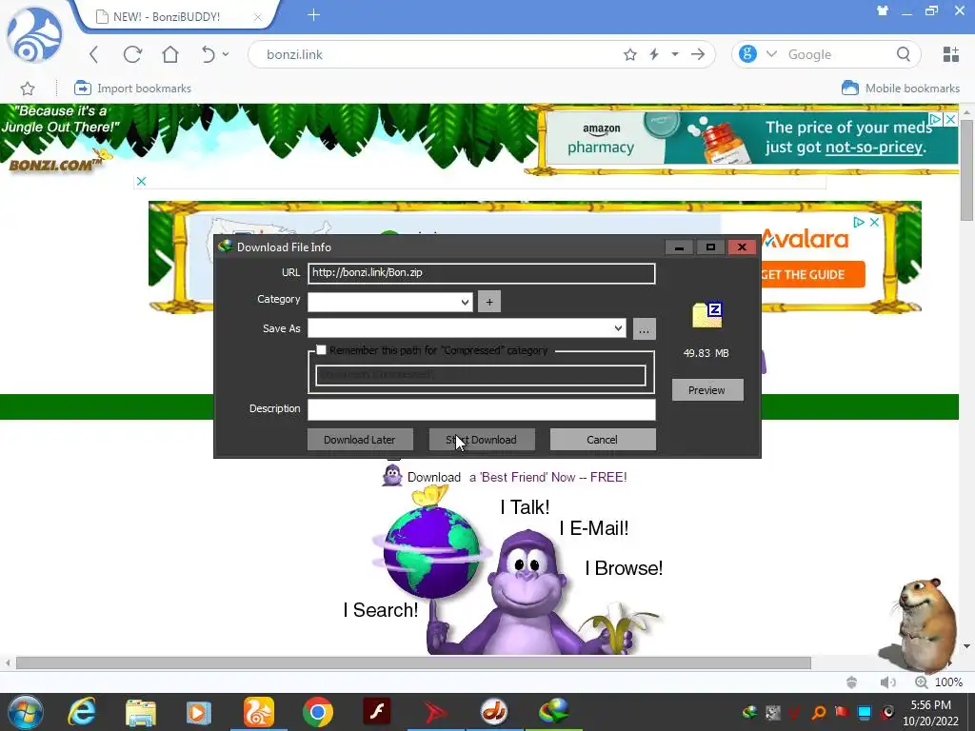Open Internet Download Manager taskbar icon
The height and width of the screenshot is (731, 975).
553,712
